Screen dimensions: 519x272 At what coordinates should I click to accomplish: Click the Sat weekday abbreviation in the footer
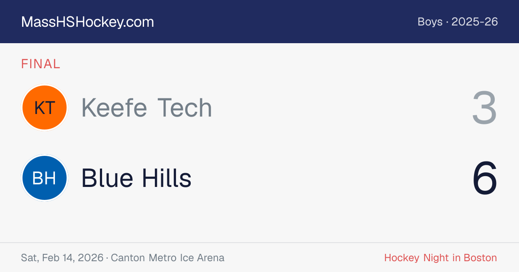(30, 258)
